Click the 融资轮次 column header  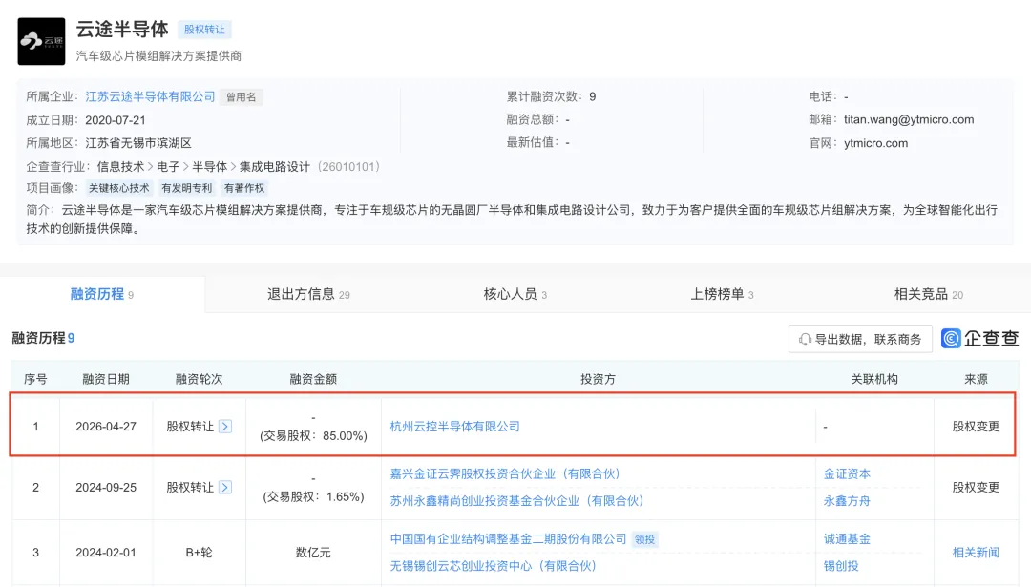(199, 379)
